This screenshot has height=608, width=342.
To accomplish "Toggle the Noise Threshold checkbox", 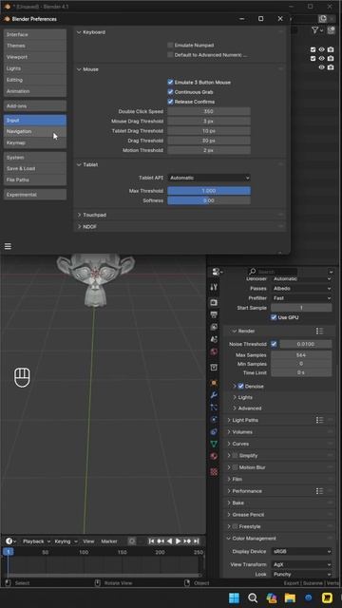I will pos(275,344).
